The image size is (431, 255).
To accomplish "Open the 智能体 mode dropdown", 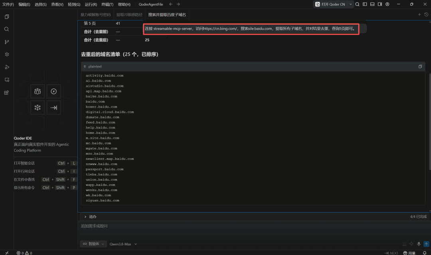I will (x=93, y=244).
